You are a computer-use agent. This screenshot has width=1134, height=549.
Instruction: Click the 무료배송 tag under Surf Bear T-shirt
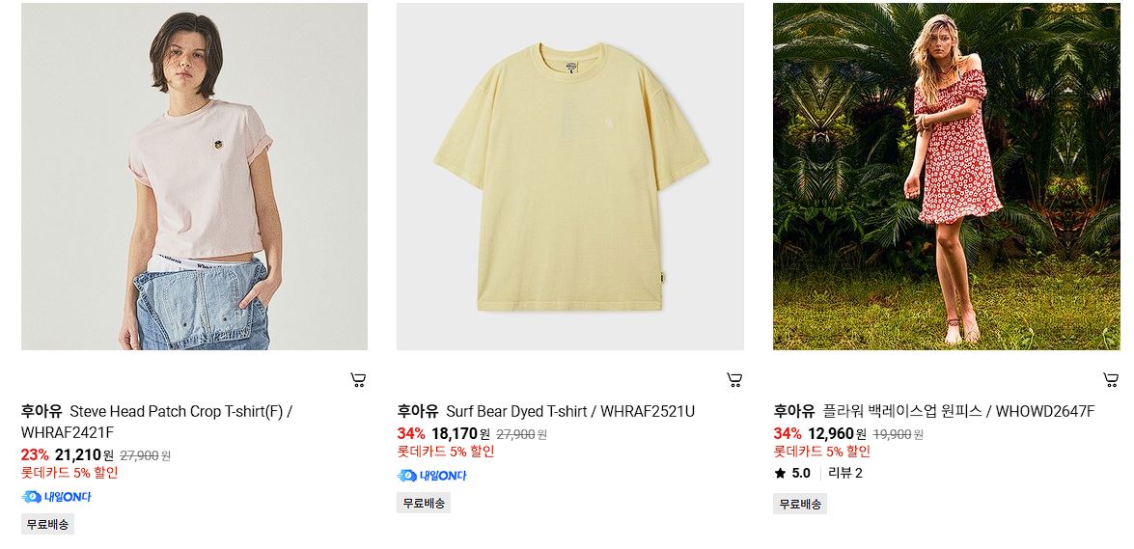pos(424,504)
